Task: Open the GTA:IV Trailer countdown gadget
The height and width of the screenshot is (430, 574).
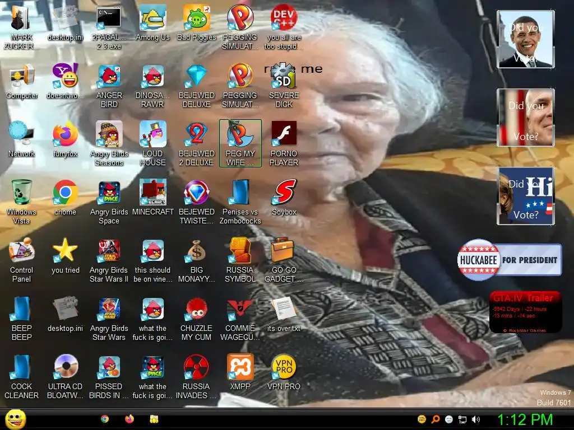Action: coord(525,312)
